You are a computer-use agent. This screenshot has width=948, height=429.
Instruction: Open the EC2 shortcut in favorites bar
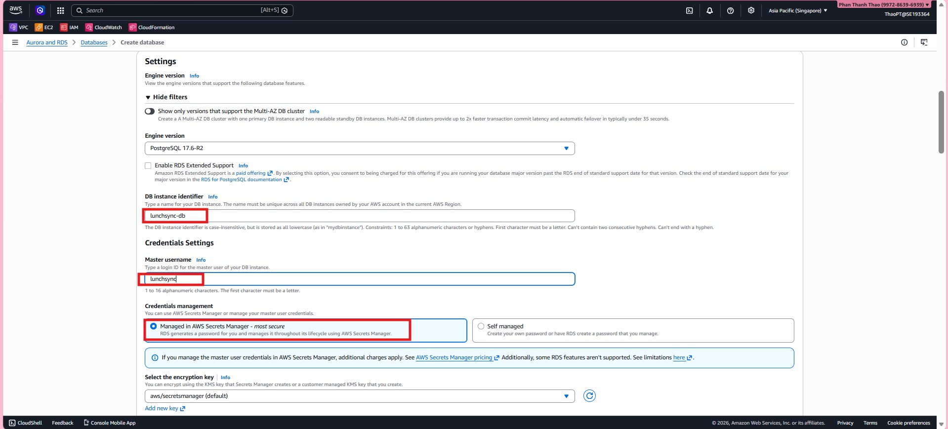[44, 28]
